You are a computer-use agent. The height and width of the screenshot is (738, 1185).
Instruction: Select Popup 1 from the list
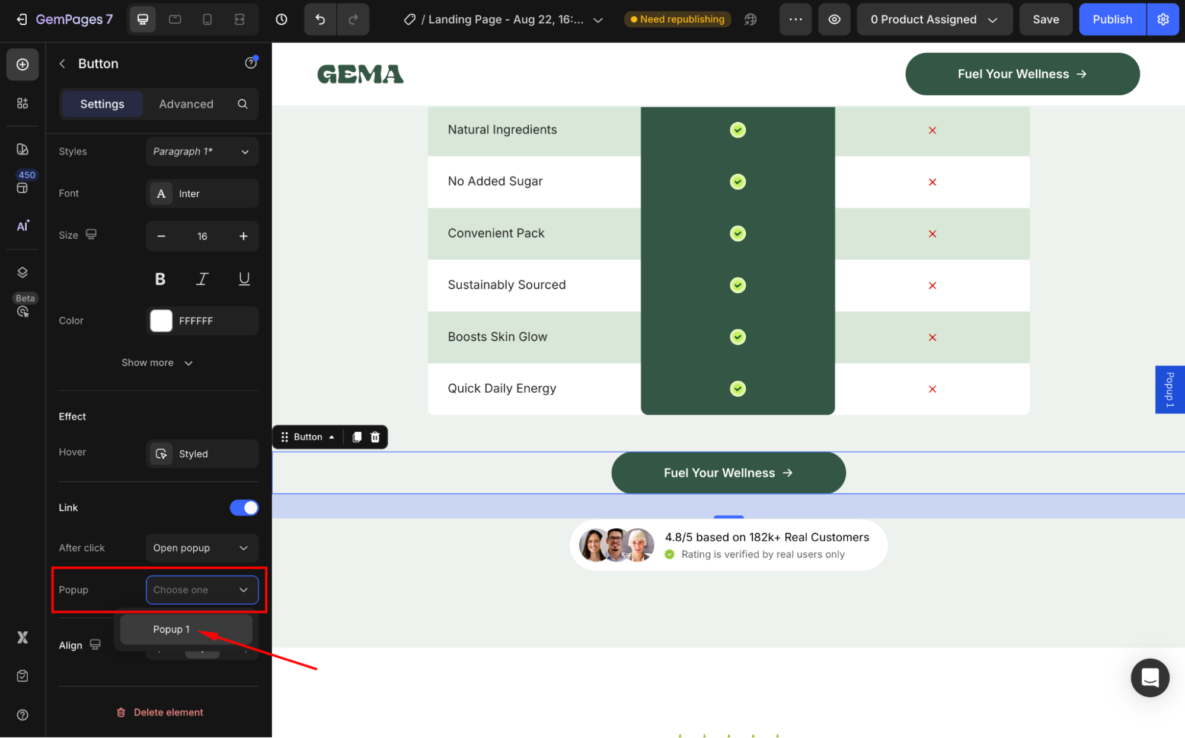(x=171, y=629)
